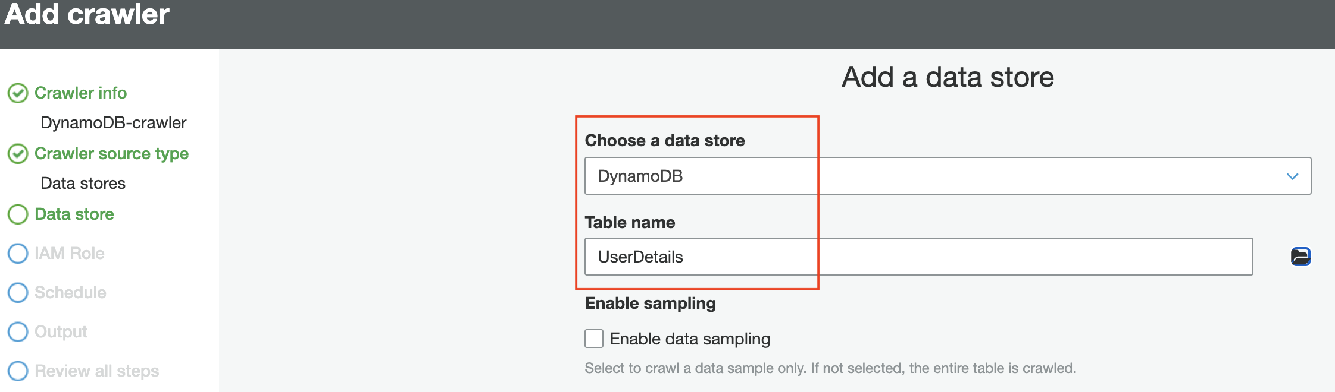Click the folder browse icon beside Table name

pos(1300,257)
